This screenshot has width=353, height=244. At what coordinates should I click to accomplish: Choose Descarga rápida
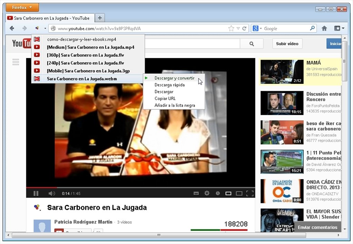[174, 85]
